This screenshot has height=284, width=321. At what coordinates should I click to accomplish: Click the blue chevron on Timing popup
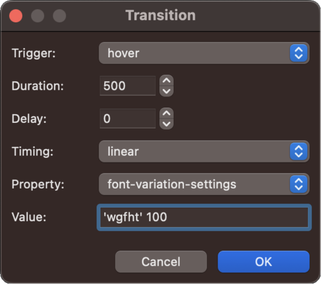[x=299, y=151]
